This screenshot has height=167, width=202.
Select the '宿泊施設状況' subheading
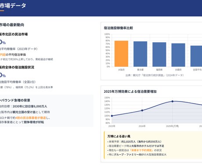[25, 67]
